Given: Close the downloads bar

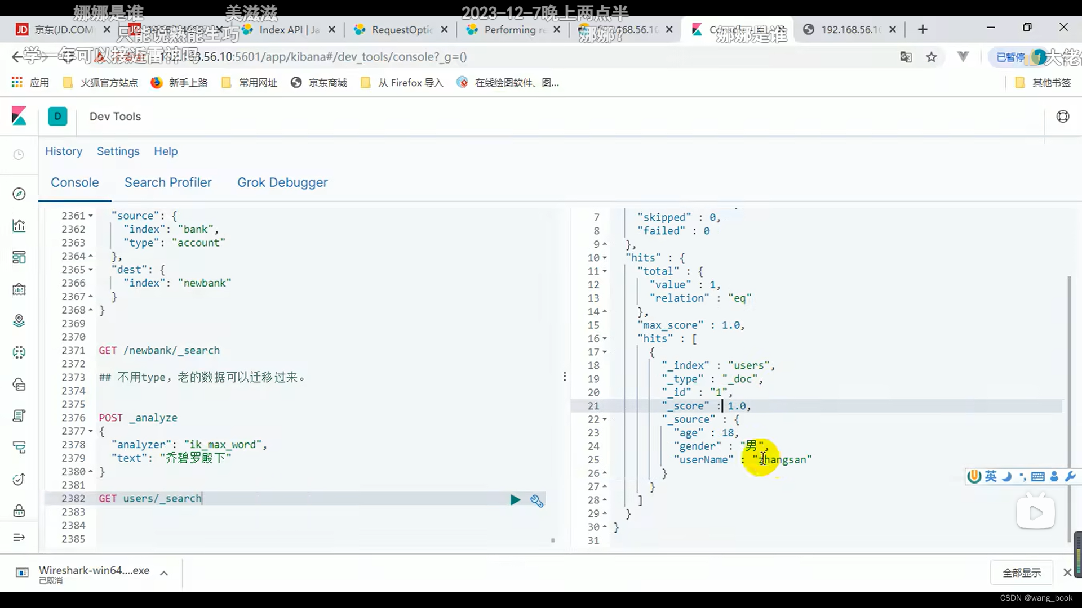Looking at the screenshot, I should [1067, 573].
